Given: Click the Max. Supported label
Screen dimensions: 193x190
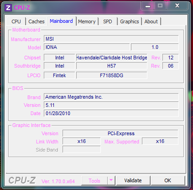Looking at the screenshot, I should click(x=122, y=142).
